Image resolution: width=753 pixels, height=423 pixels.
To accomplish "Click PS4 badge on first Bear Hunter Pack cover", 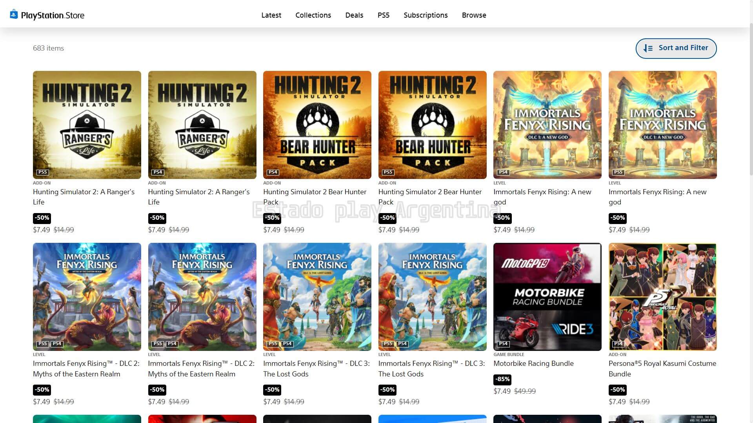I will [x=273, y=172].
